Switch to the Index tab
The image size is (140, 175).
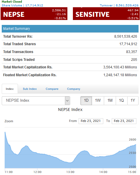10,89
